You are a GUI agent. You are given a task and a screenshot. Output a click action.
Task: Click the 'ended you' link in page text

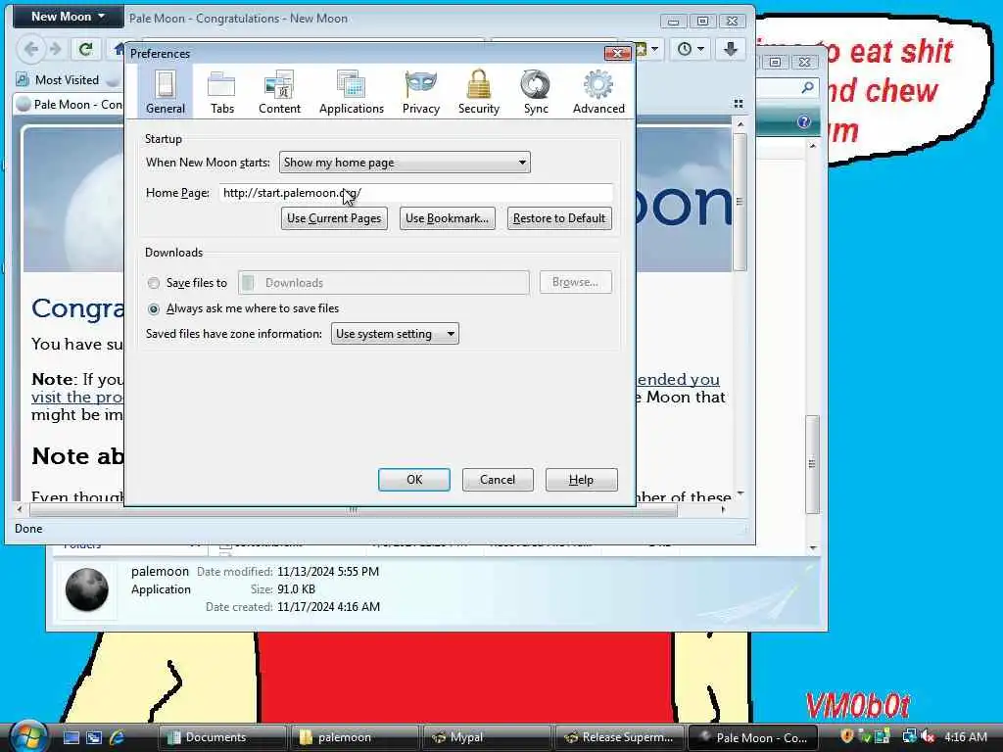(678, 379)
